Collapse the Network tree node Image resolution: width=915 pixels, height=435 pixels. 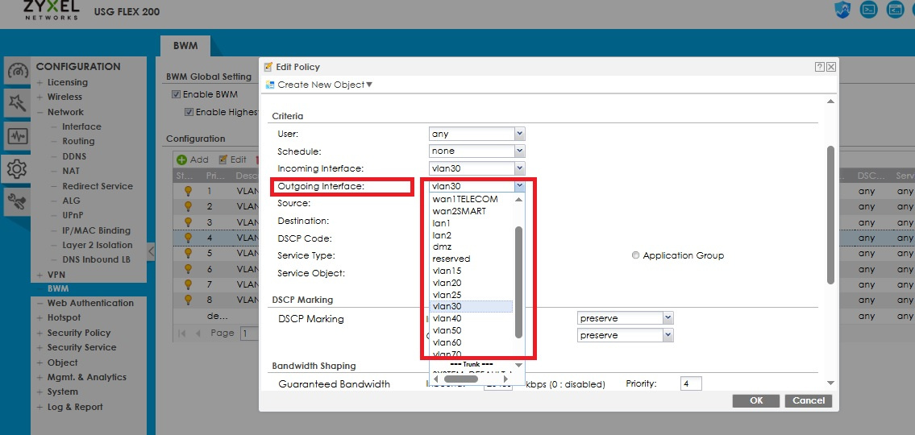click(40, 113)
